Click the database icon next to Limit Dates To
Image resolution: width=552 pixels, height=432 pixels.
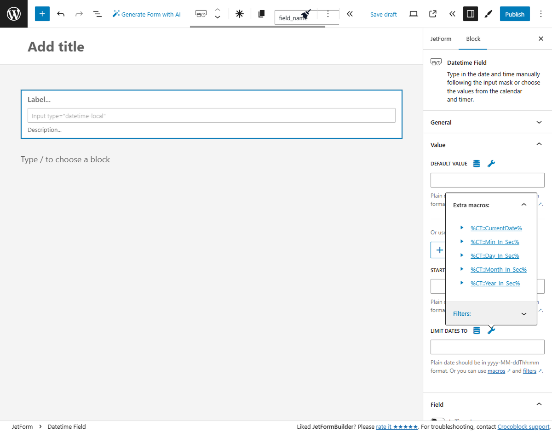pos(476,330)
